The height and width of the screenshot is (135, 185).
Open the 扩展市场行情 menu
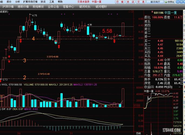tap(30, 2)
